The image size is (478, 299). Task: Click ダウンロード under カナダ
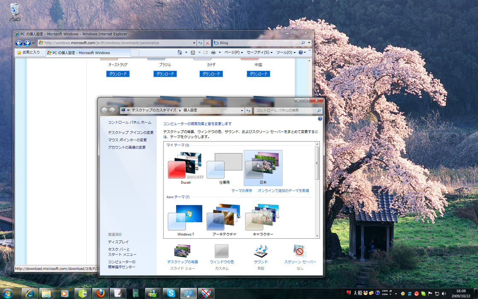211,74
